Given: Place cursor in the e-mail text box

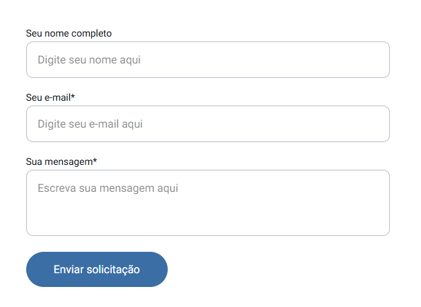Looking at the screenshot, I should [x=208, y=124].
